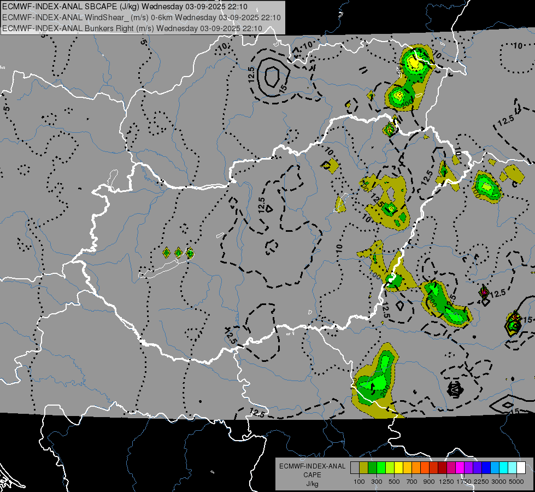Pick the pale cyan swatch left of 5000
The image size is (535, 492).
[513, 468]
